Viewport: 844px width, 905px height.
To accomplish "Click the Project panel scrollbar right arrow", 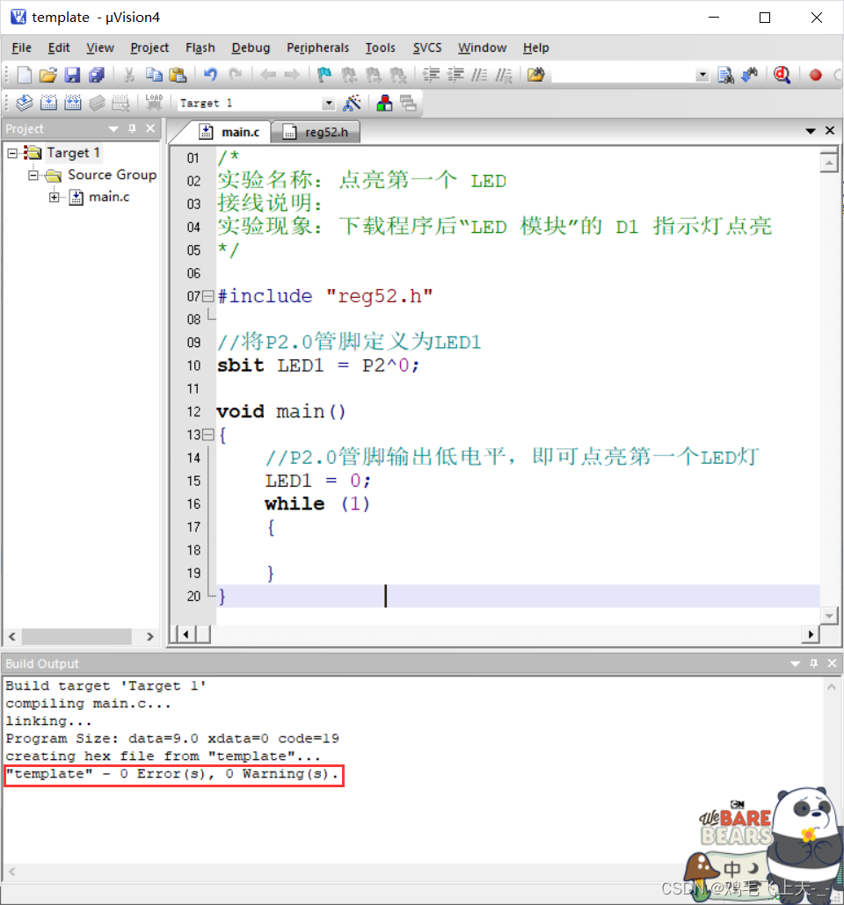I will tap(150, 637).
